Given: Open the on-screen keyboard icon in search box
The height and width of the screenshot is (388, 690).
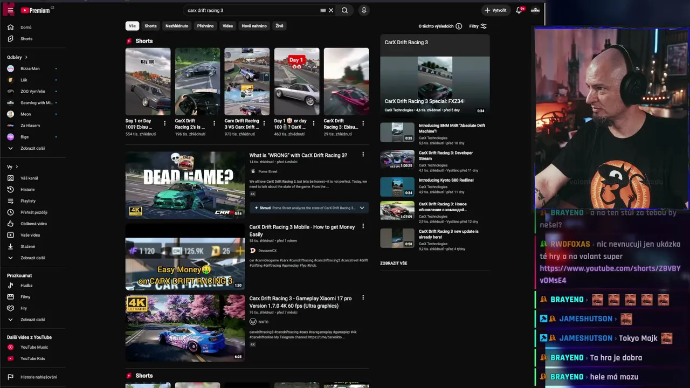Looking at the screenshot, I should [x=323, y=10].
